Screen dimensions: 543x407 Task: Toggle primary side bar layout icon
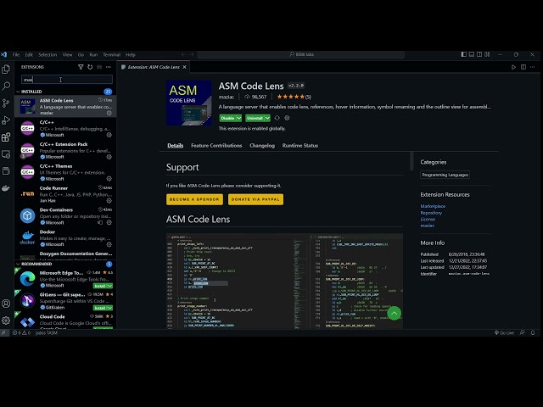tap(464, 54)
